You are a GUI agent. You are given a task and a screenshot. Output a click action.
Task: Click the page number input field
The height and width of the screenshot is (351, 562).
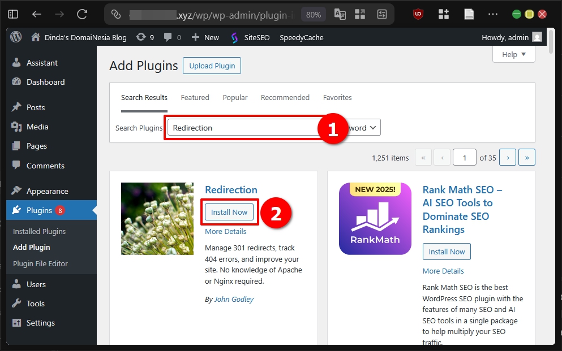coord(464,157)
